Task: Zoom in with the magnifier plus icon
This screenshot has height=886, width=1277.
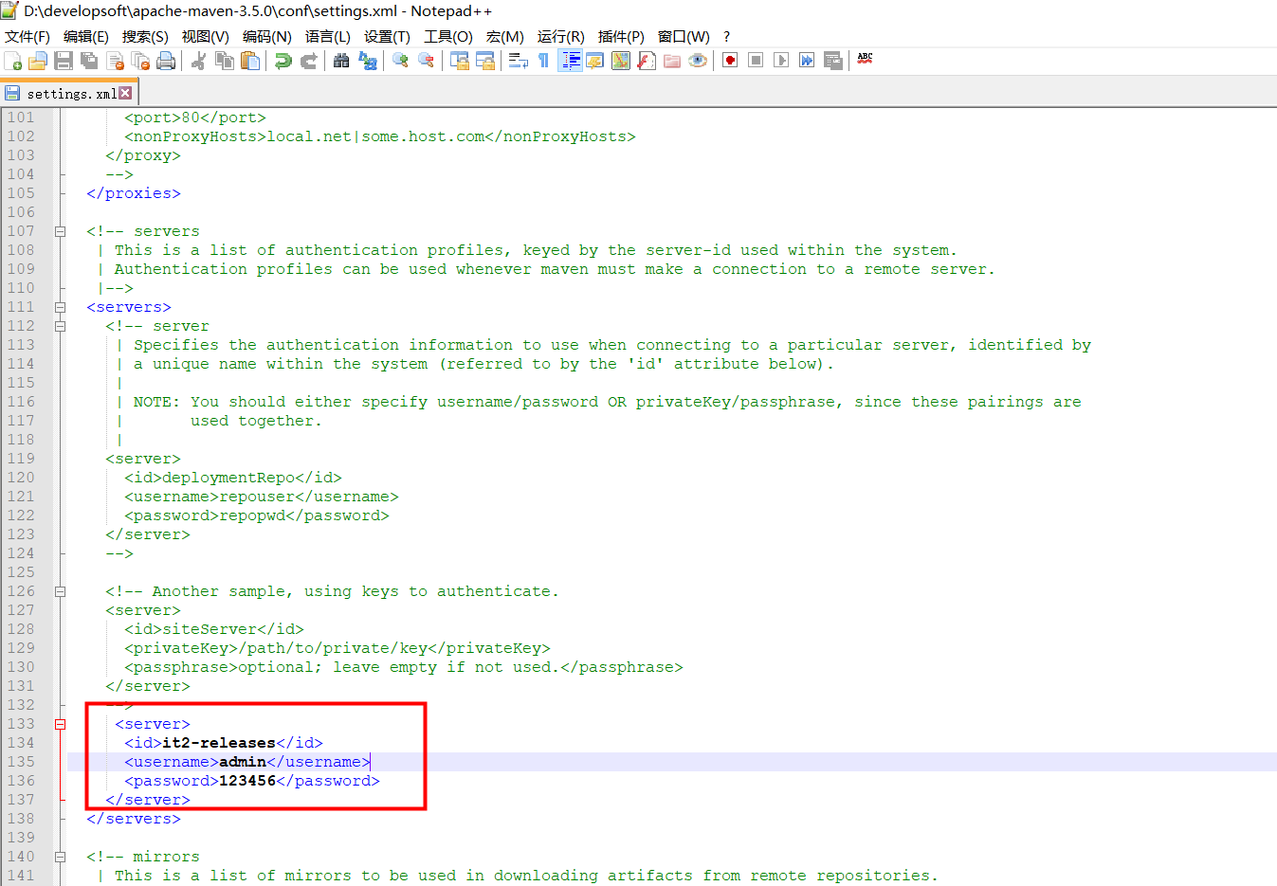Action: click(400, 61)
